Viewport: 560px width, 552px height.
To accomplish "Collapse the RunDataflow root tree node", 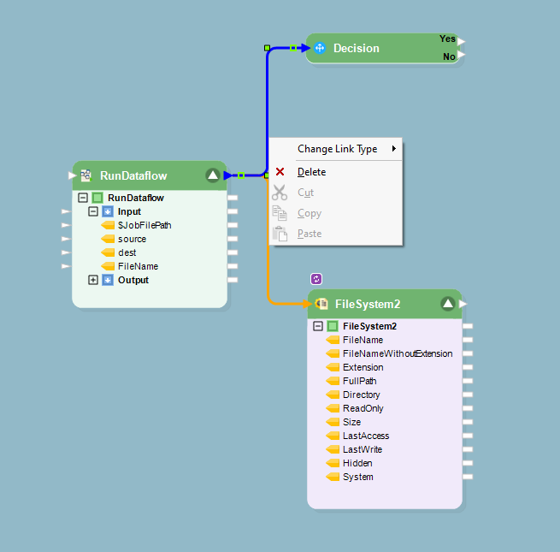I will tap(83, 198).
